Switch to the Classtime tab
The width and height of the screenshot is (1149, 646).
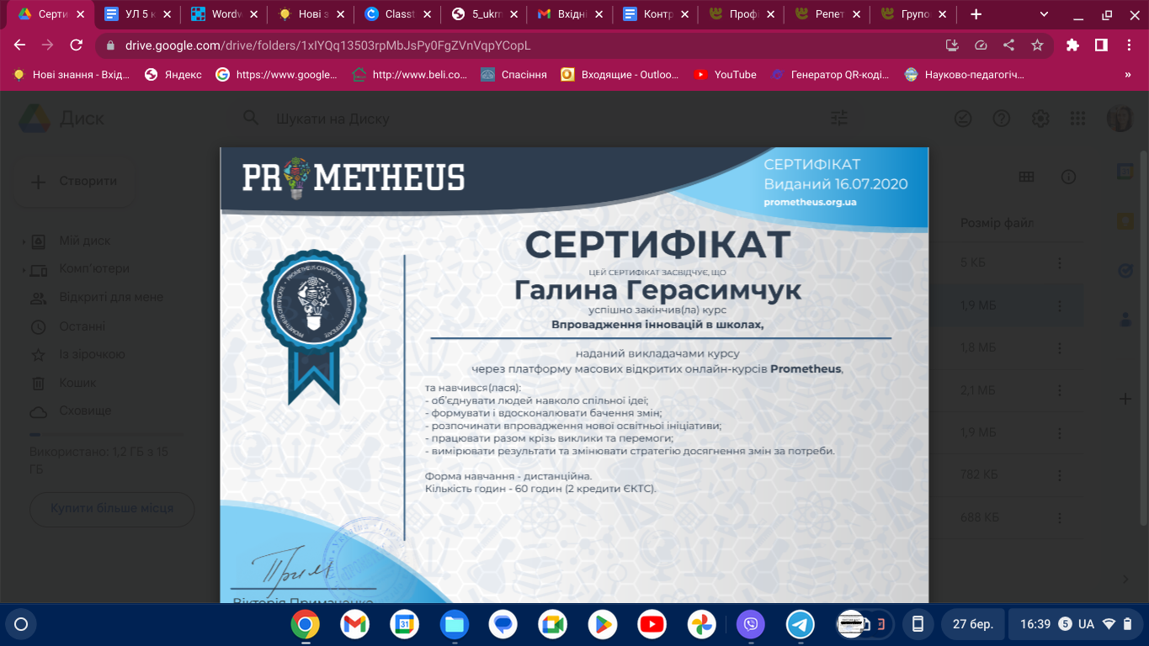[x=396, y=14]
